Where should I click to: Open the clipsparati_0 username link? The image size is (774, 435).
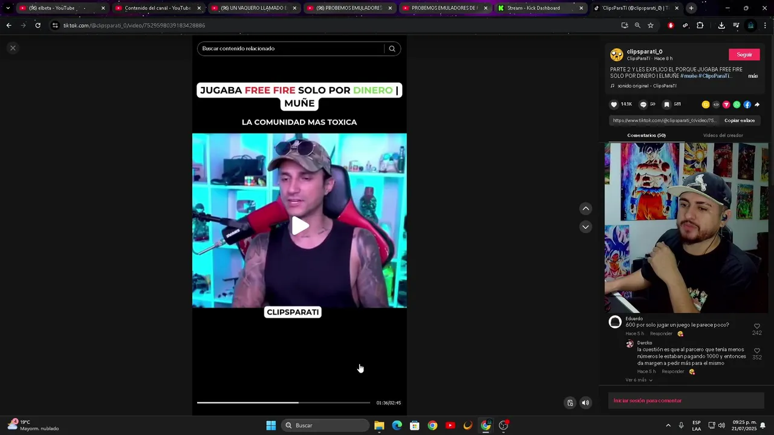[645, 52]
